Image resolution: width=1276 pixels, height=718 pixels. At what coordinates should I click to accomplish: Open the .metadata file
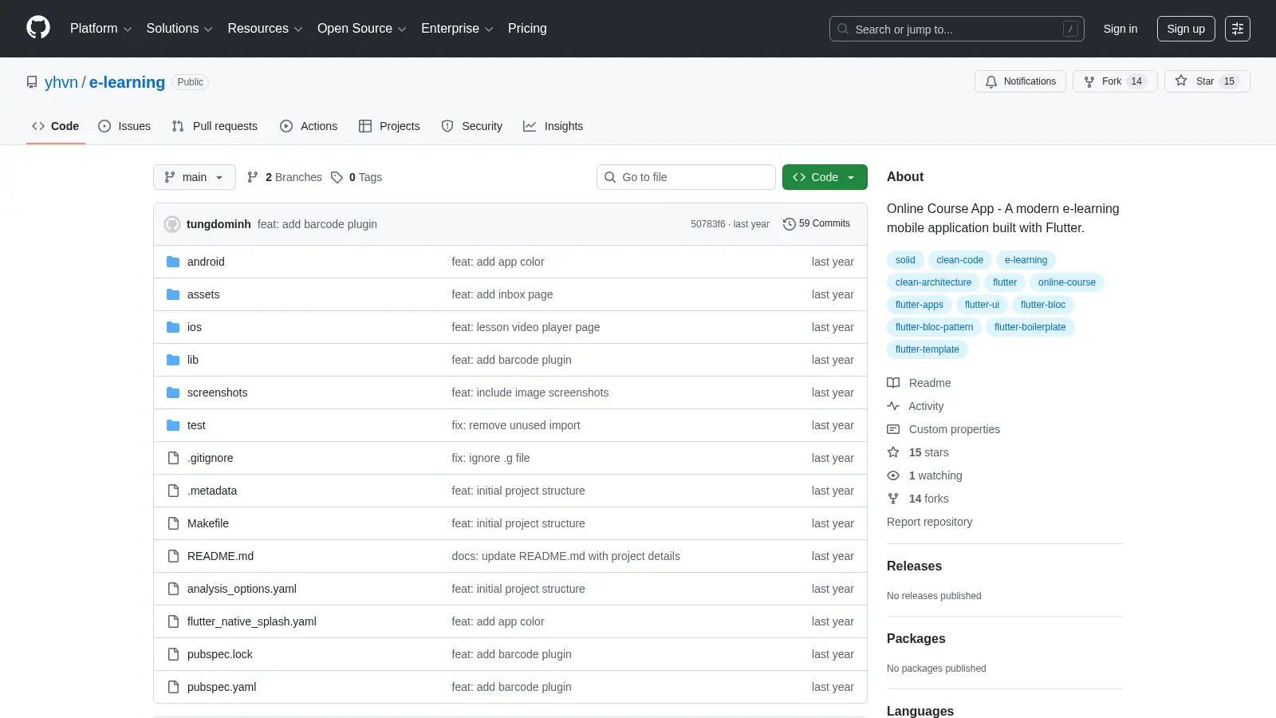[x=212, y=491]
